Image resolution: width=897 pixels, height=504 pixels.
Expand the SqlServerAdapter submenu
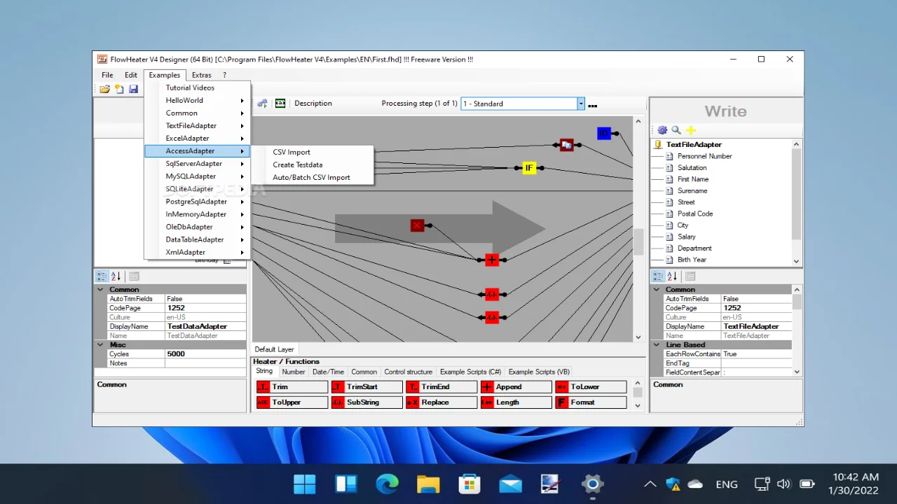pos(198,163)
